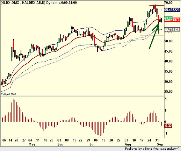Click the -0.32 histogram value label

pos(168,126)
